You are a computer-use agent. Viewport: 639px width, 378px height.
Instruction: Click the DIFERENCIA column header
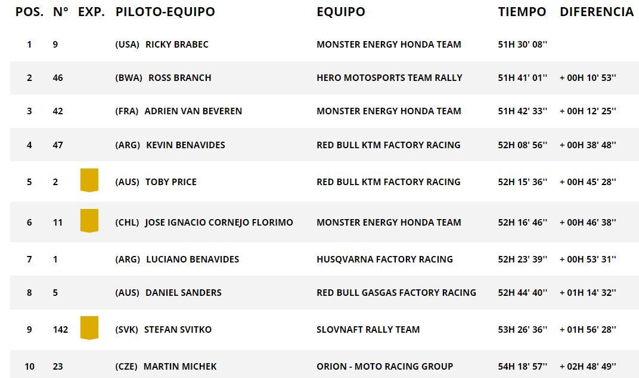tap(596, 11)
